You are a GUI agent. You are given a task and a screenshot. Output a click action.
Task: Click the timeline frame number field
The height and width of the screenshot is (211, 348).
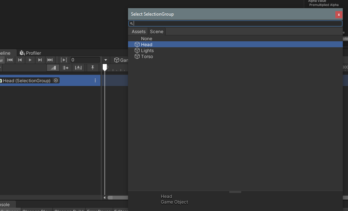[x=85, y=60]
